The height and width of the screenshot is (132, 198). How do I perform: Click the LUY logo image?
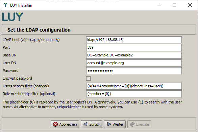(13, 17)
